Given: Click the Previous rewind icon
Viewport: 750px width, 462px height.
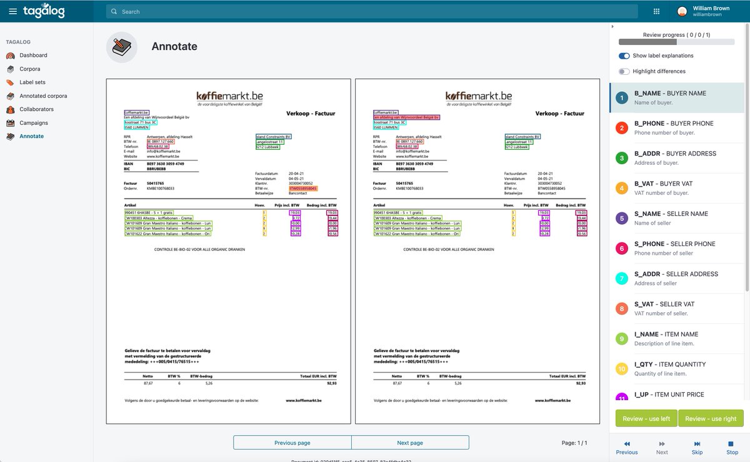Looking at the screenshot, I should [x=626, y=445].
